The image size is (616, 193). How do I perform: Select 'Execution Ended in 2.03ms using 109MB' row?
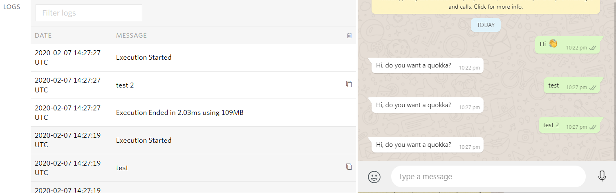click(x=193, y=112)
